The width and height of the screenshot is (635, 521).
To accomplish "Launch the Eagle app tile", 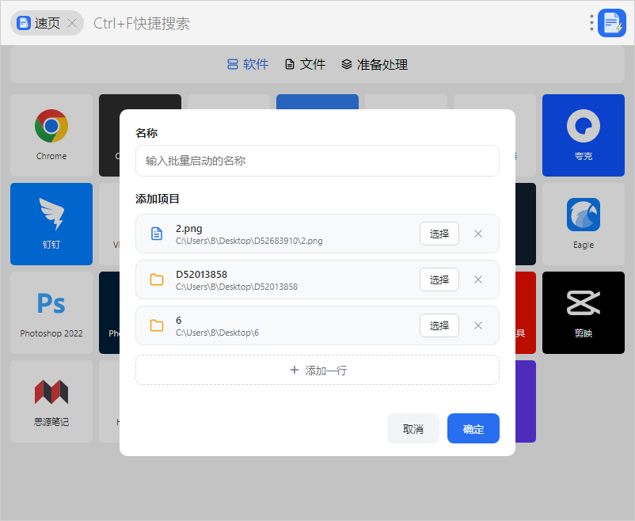I will point(584,224).
